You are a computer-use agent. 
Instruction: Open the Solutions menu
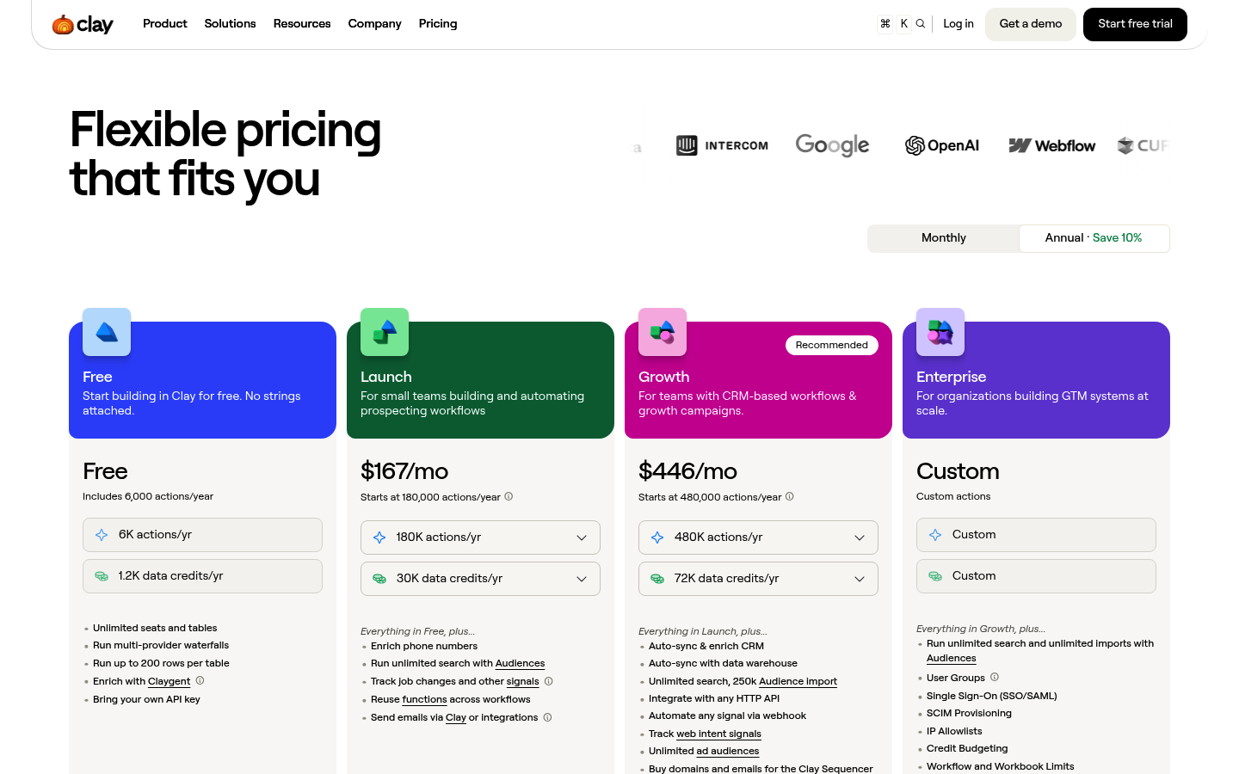click(x=231, y=24)
